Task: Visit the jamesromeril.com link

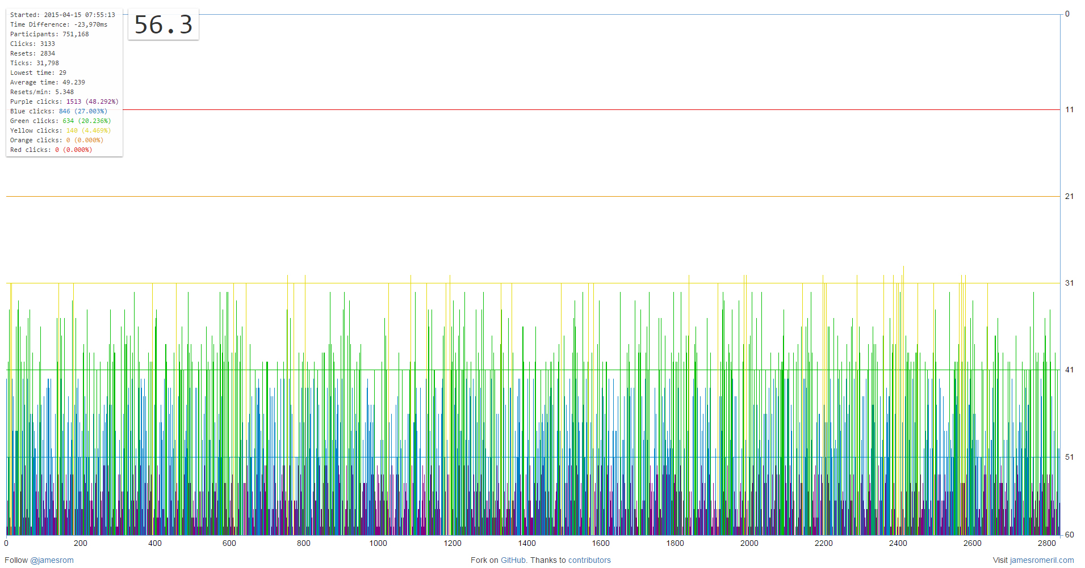Action: click(x=1042, y=560)
